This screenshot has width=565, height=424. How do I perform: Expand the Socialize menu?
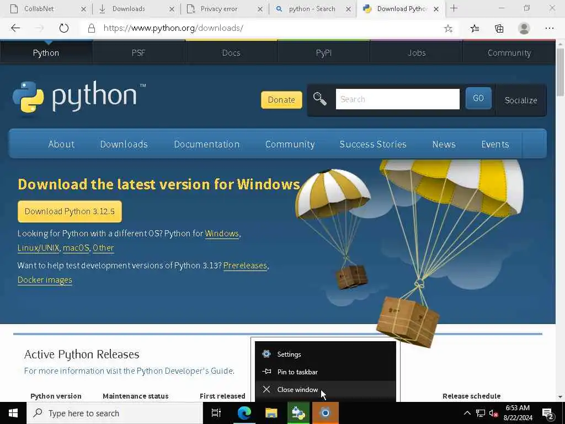click(521, 100)
